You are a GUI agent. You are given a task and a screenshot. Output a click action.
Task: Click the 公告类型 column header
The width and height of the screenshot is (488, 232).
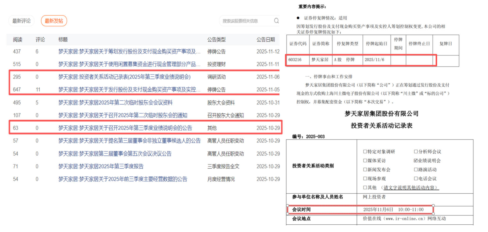click(216, 40)
